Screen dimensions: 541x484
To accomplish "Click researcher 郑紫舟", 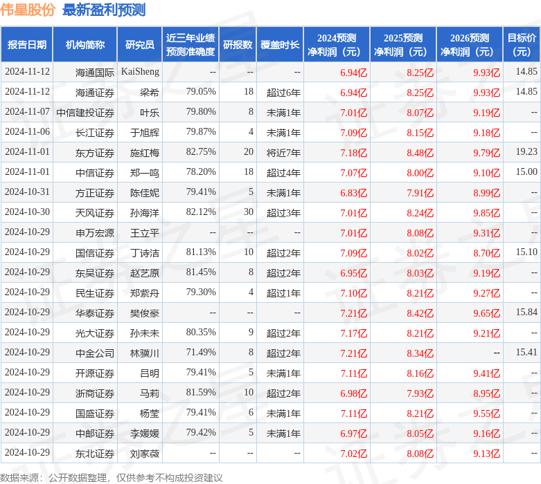I will (145, 292).
